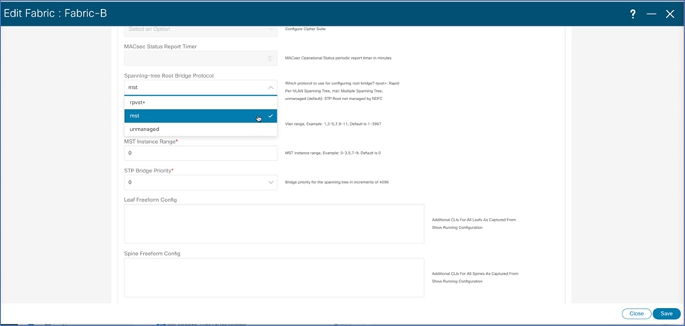685x326 pixels.
Task: Click the MACsec Status Report Timer stepper
Action: tap(270, 58)
